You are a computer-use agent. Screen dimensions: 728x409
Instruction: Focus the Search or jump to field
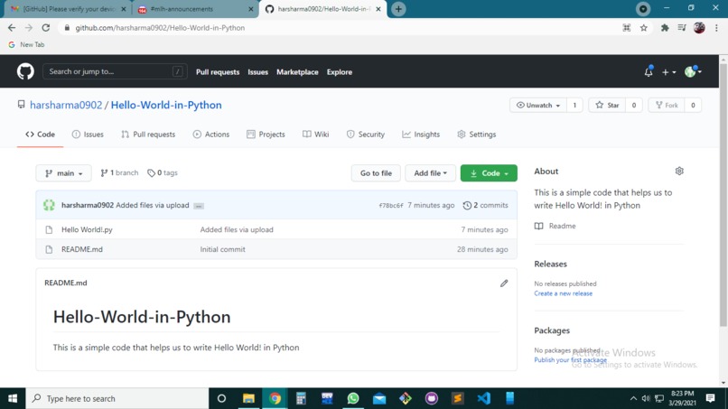[115, 71]
